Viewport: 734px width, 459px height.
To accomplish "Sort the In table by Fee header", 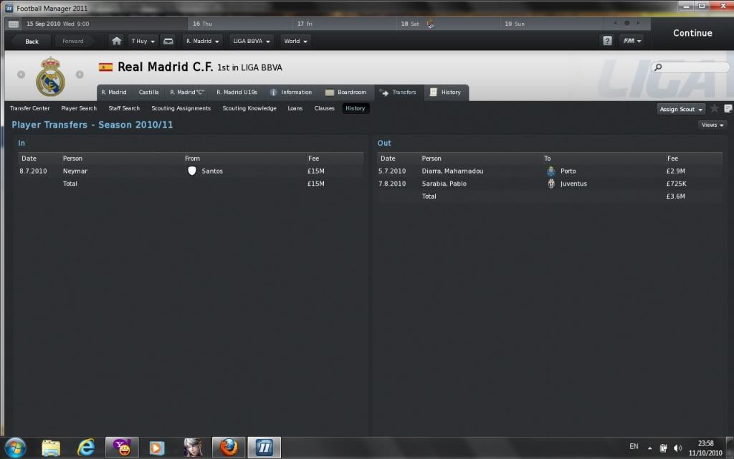I will (314, 158).
